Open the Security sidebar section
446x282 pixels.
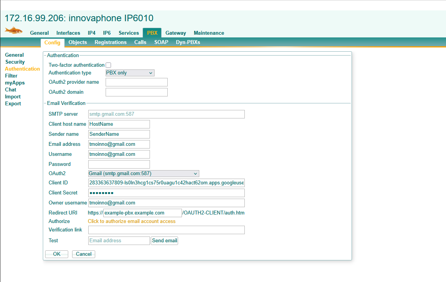coord(15,62)
